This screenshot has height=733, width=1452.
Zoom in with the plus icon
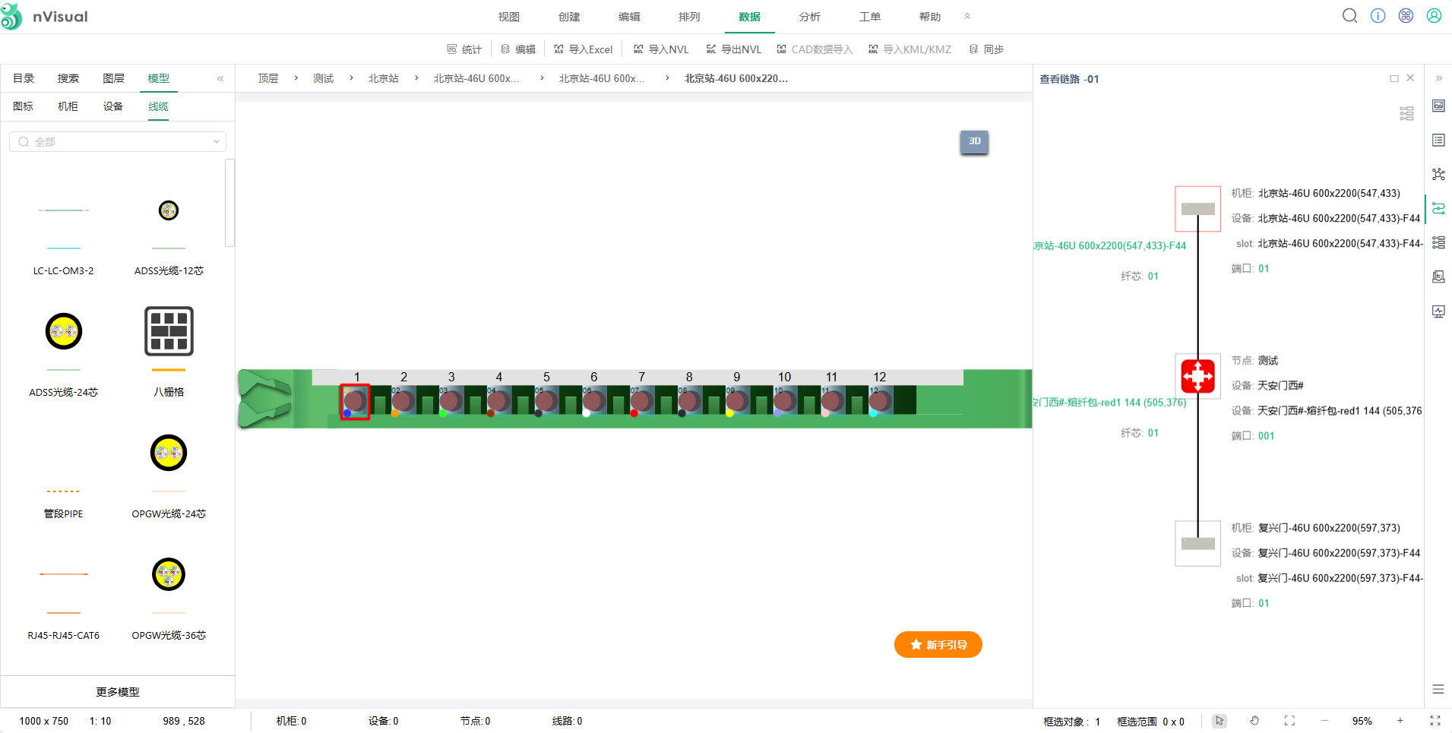click(1400, 721)
